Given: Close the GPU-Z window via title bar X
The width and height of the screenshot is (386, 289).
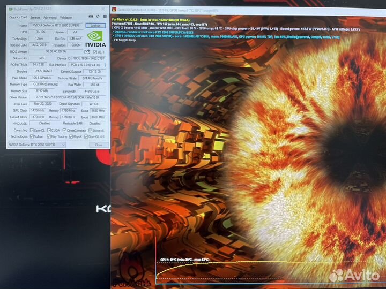Looking at the screenshot, I should pyautogui.click(x=103, y=9).
